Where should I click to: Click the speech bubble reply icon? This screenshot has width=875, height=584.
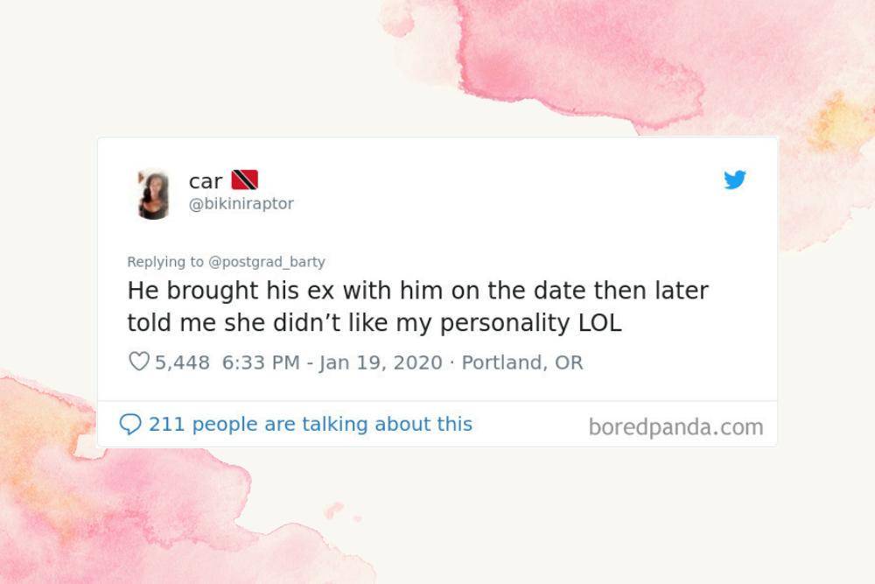tap(130, 425)
